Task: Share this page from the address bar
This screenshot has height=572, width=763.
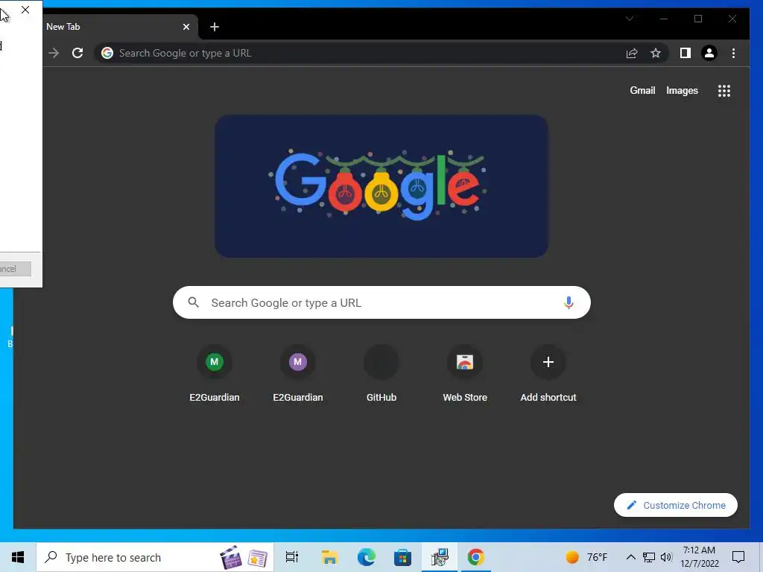Action: coord(632,53)
